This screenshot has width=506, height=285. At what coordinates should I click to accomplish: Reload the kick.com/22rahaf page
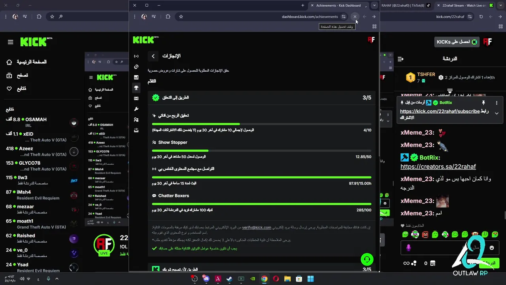(481, 17)
